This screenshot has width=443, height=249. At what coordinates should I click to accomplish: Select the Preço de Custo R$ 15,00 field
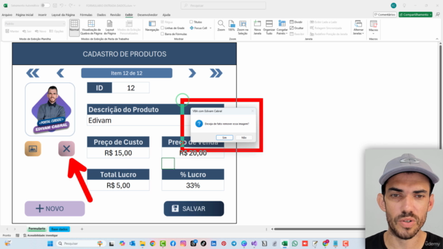118,153
